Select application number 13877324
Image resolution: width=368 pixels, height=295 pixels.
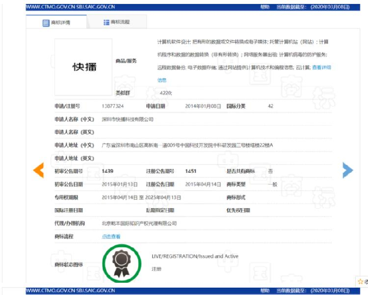(x=113, y=106)
